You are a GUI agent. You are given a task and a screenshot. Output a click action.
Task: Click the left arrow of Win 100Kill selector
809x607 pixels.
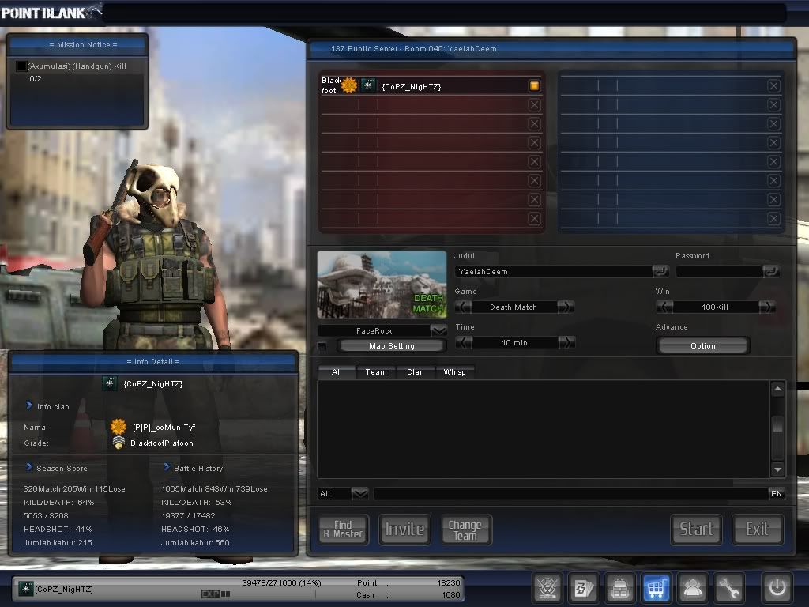664,307
